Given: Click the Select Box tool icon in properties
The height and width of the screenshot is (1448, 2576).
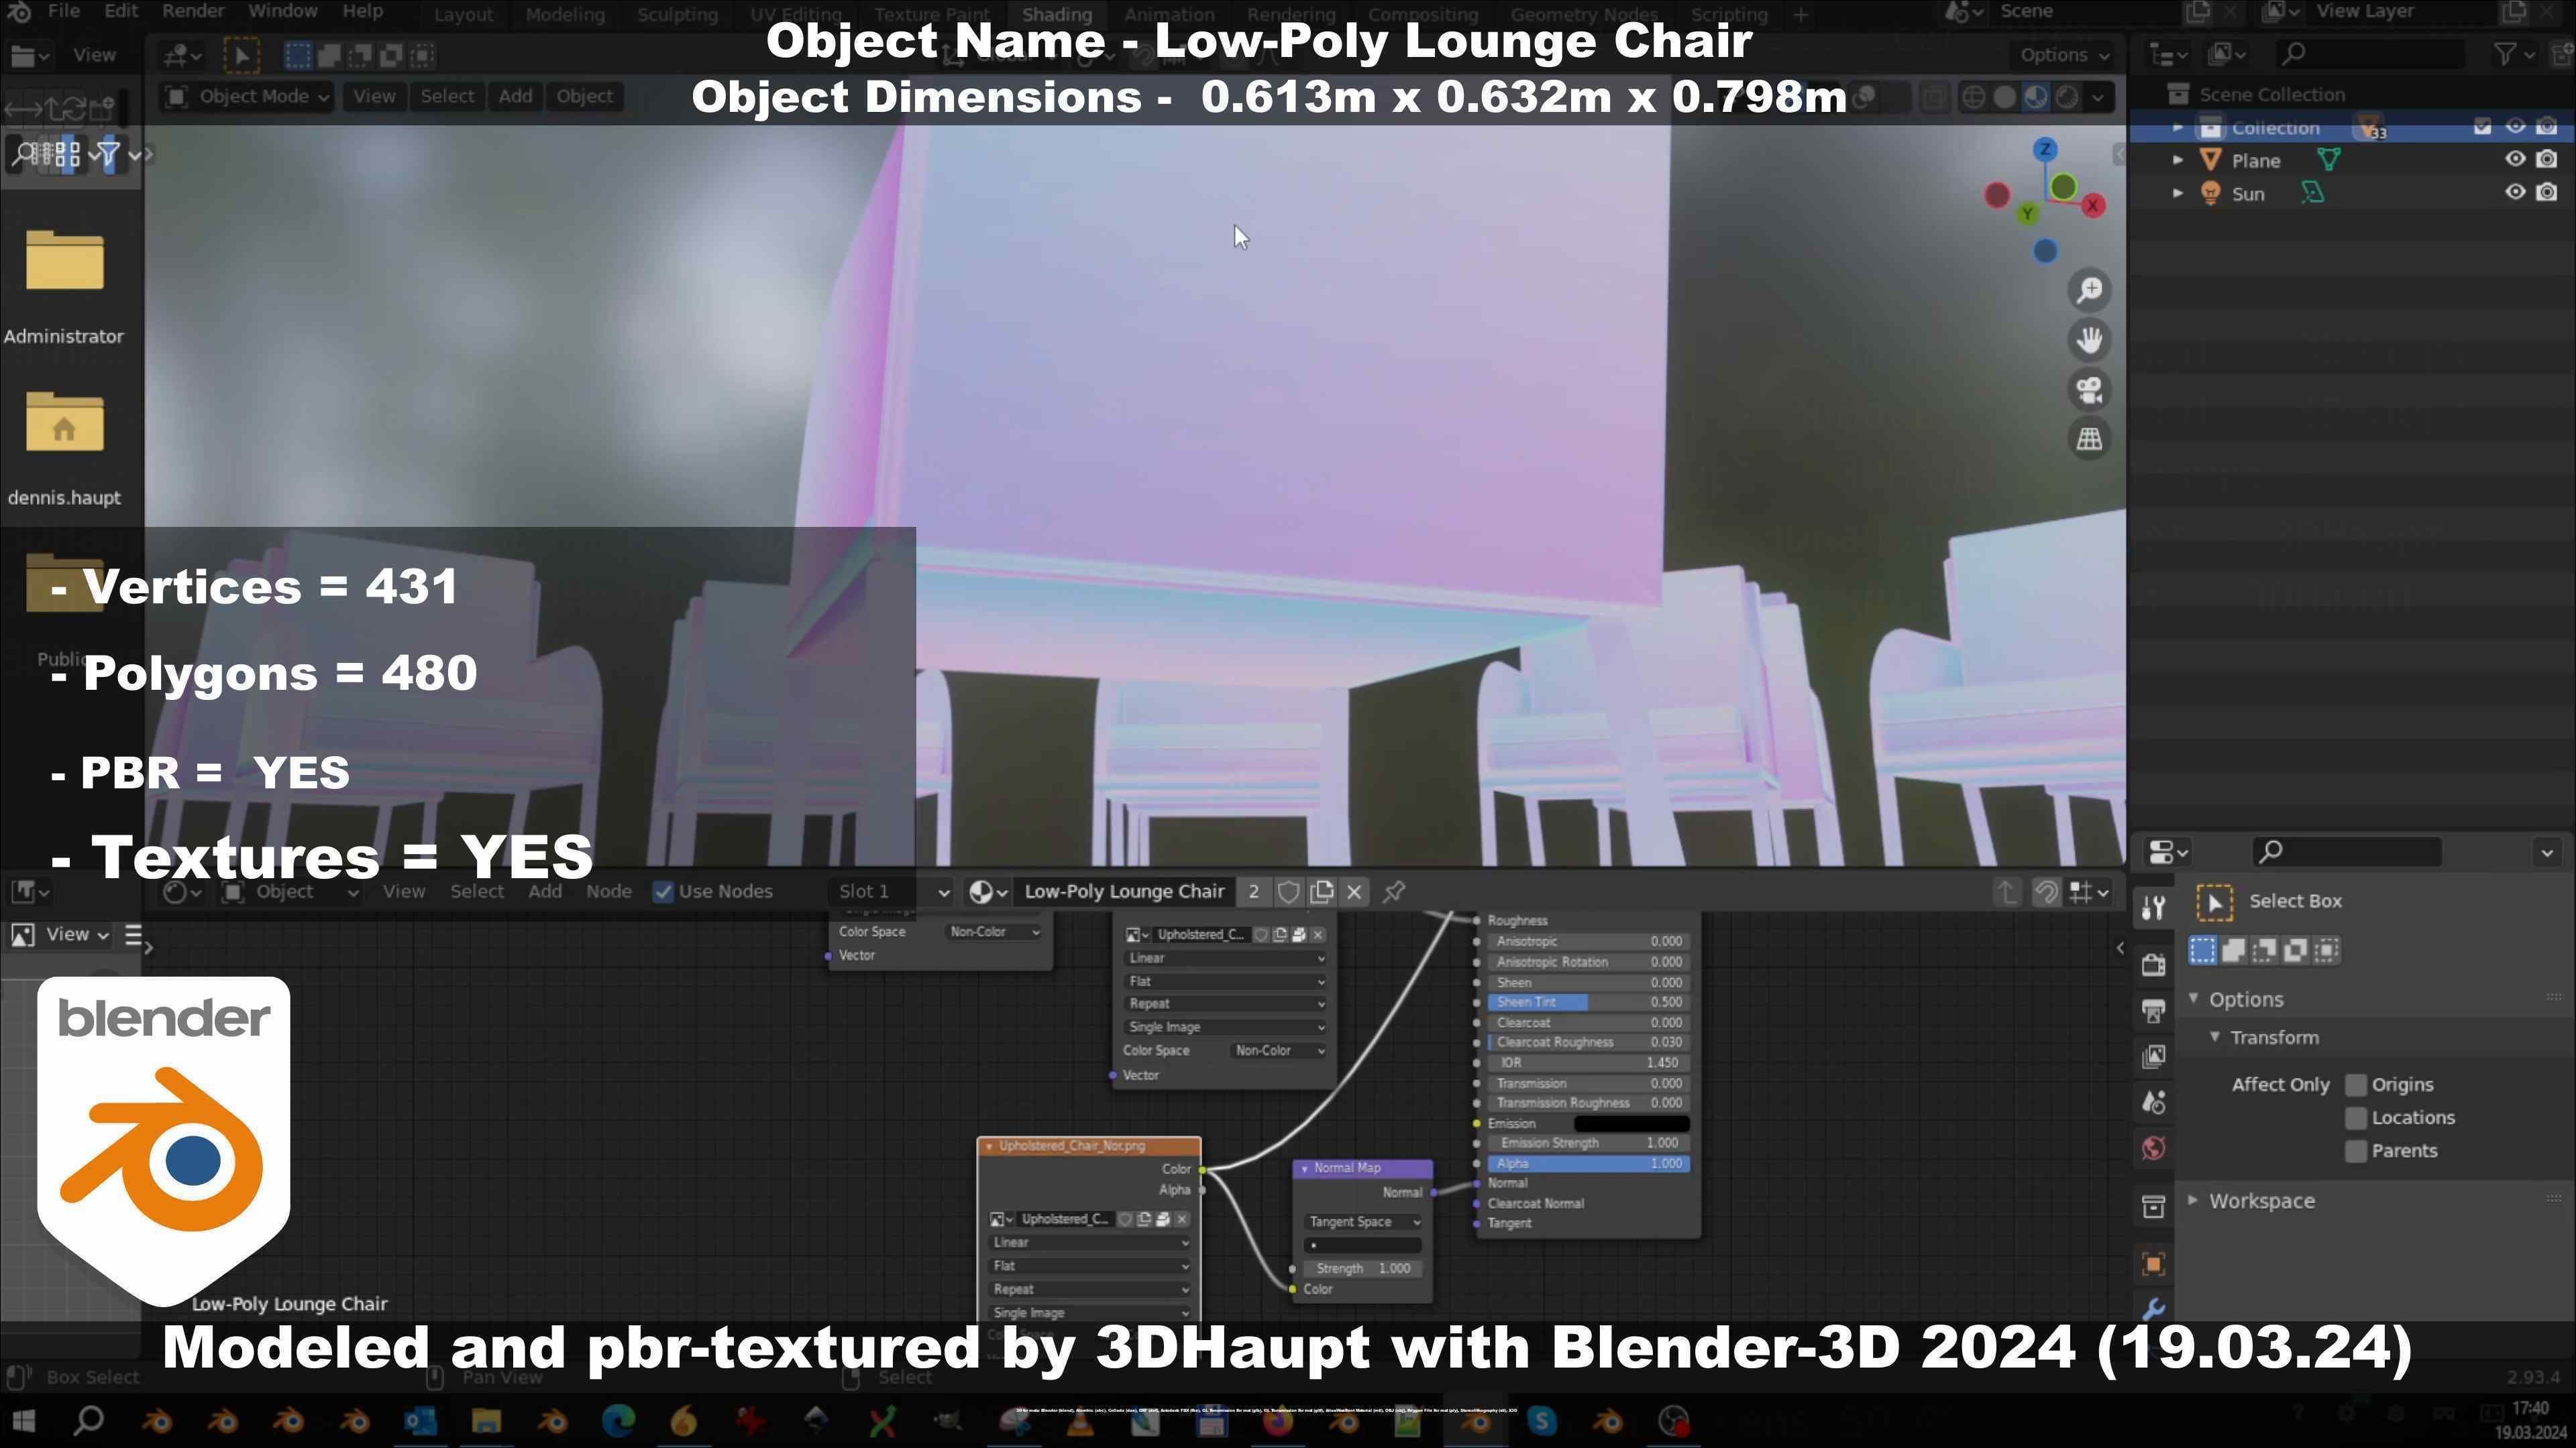Looking at the screenshot, I should pyautogui.click(x=2214, y=902).
